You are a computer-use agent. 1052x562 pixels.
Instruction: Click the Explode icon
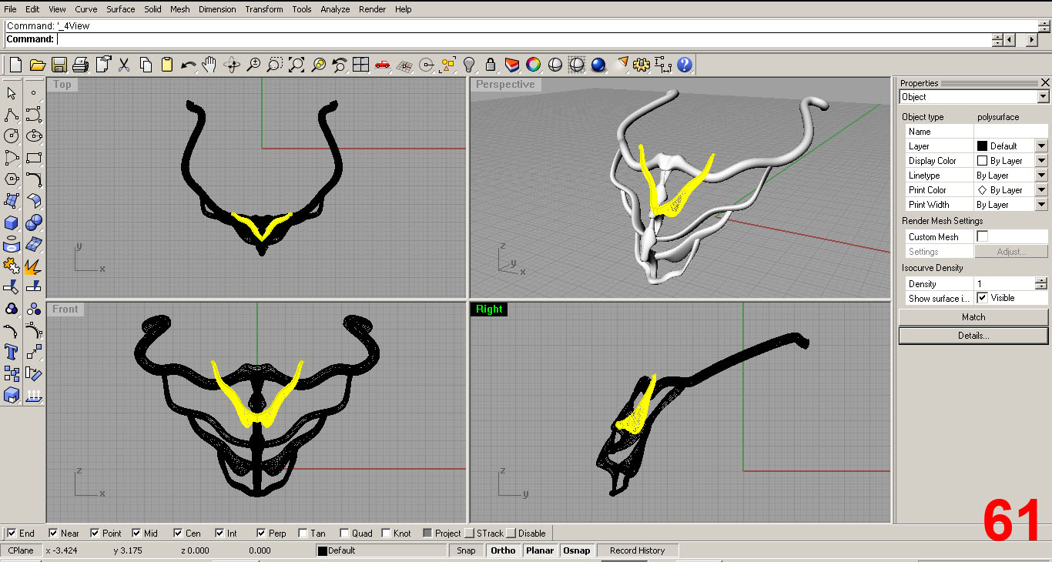click(x=33, y=266)
